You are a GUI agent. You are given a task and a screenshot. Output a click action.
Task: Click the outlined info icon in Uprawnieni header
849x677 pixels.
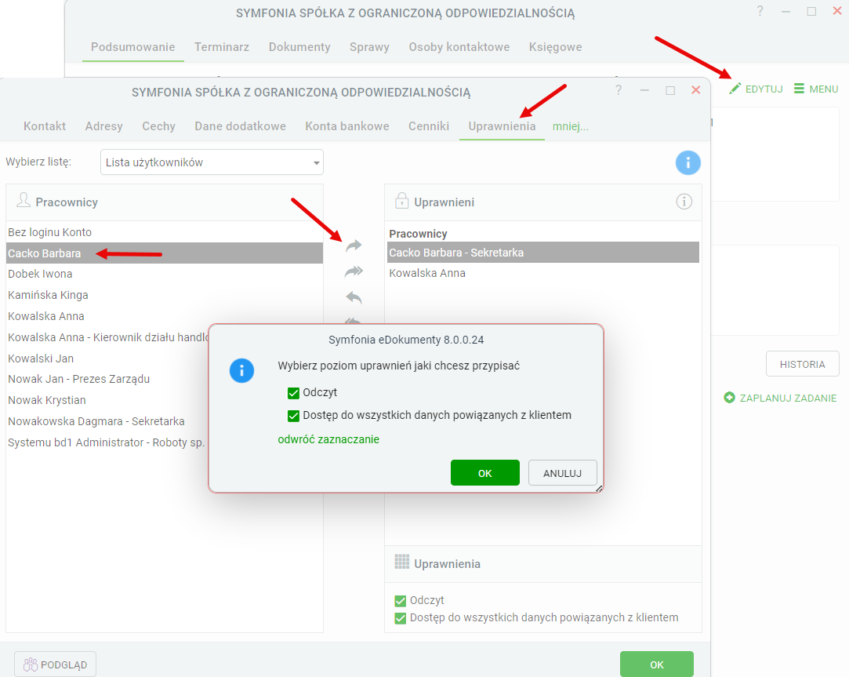pyautogui.click(x=684, y=202)
